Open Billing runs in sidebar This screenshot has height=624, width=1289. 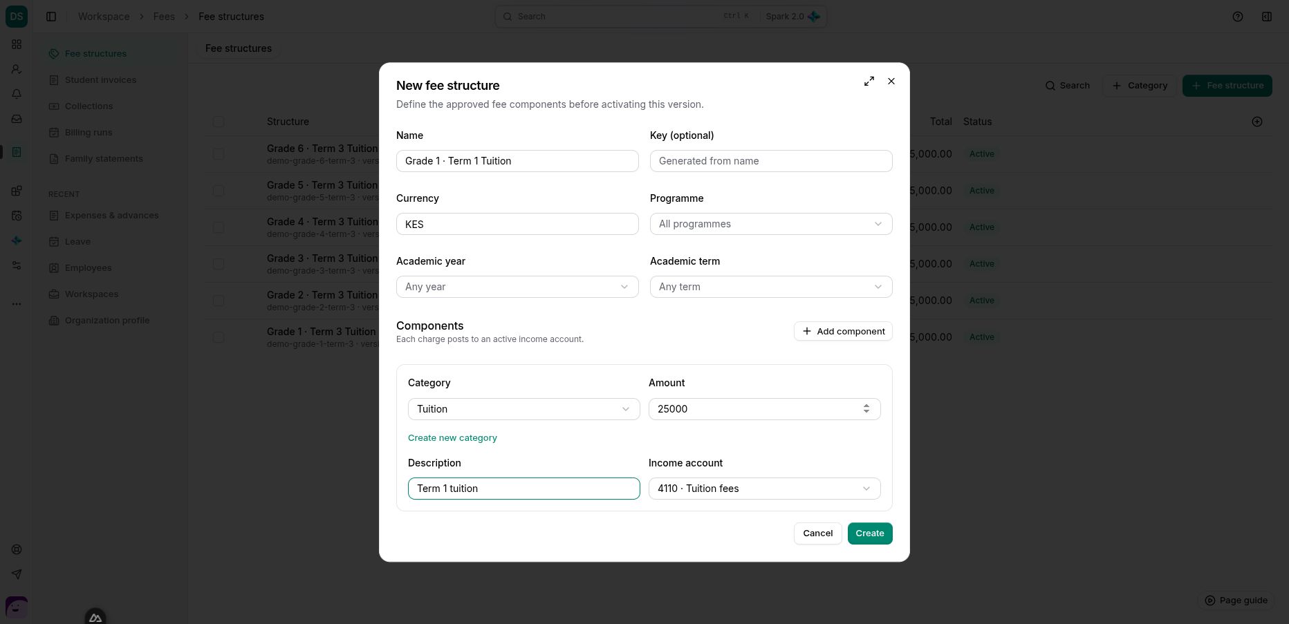[x=89, y=133]
